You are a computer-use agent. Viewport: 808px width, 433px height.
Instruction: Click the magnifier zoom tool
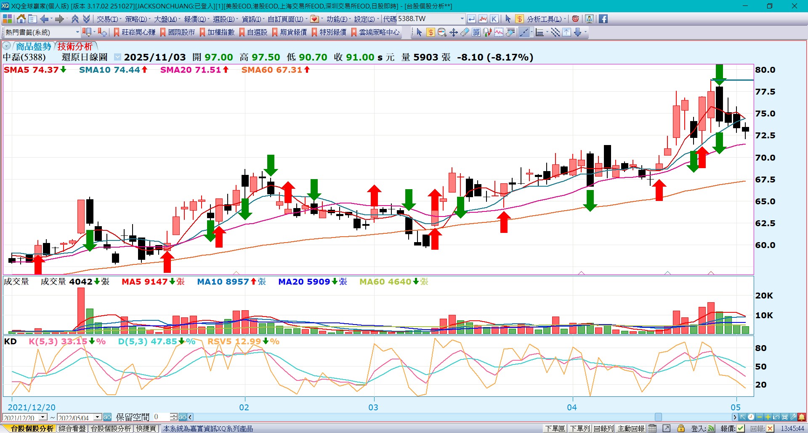click(442, 32)
